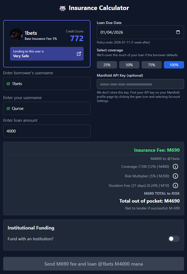Click the 1bets profile avatar
Screen dimensions: 187x274
(16, 35)
